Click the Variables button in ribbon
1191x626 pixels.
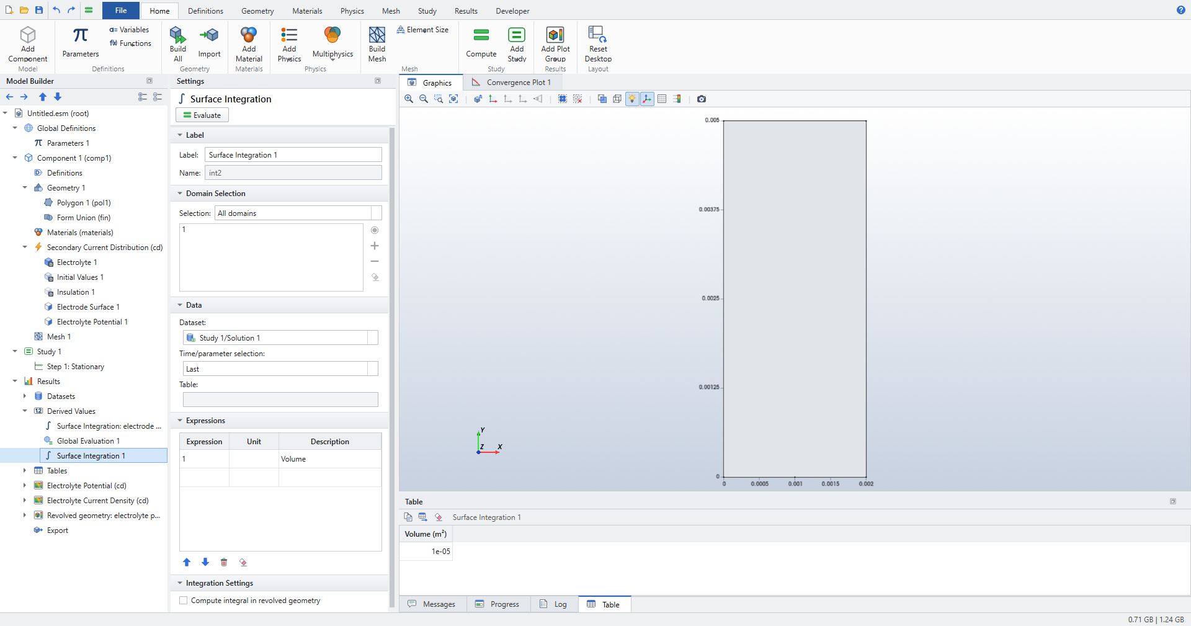129,30
